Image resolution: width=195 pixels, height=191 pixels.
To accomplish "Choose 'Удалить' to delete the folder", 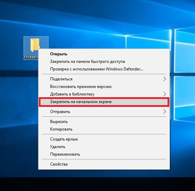I will (58, 147).
